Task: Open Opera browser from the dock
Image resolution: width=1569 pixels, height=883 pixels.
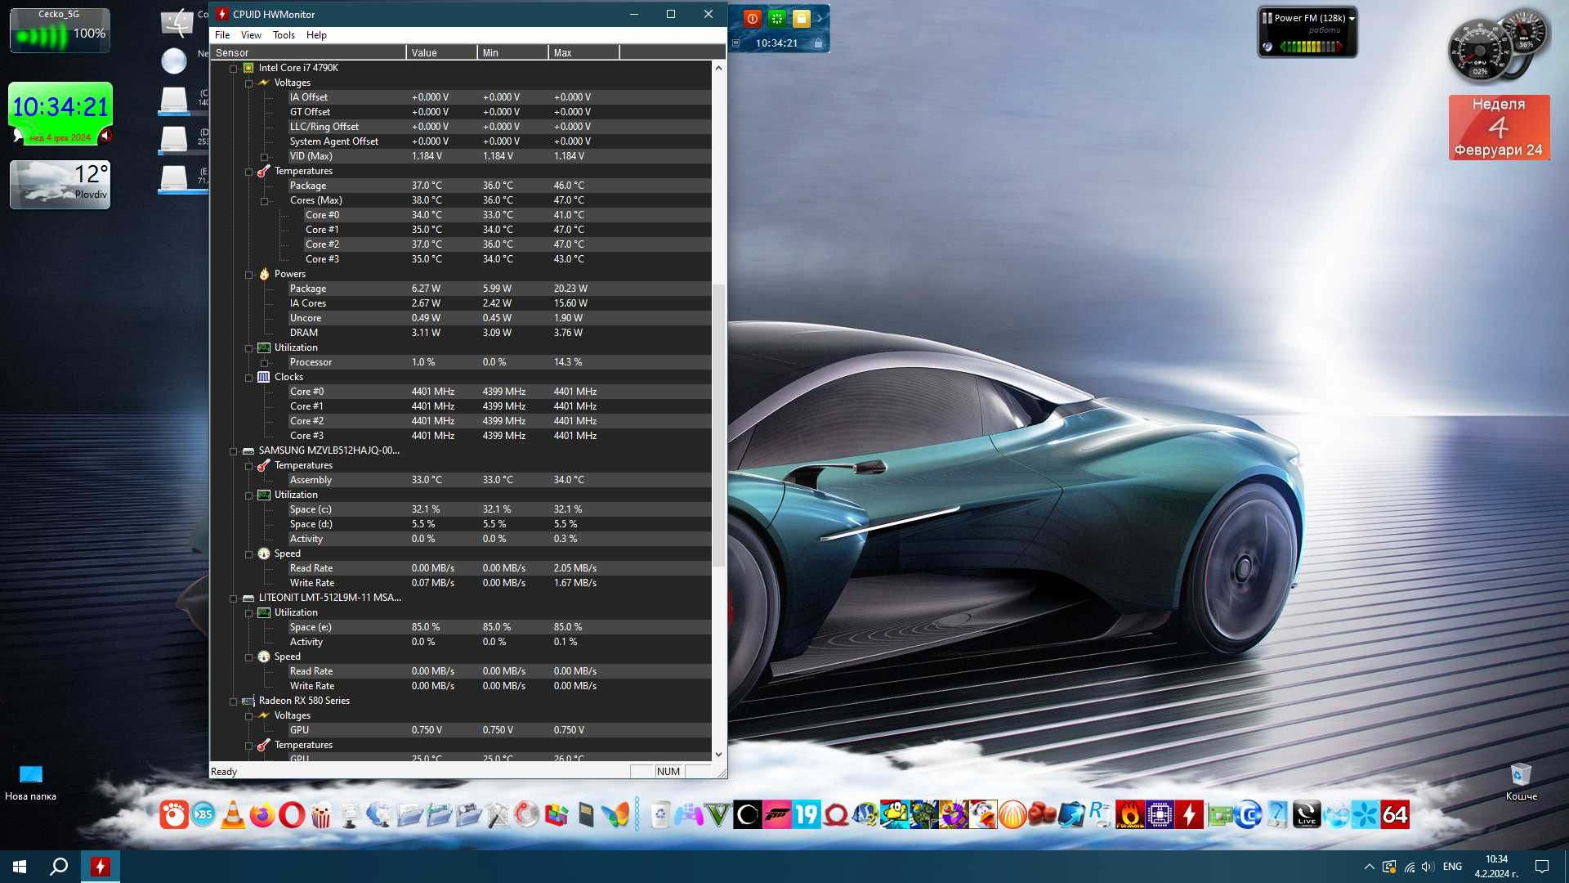Action: 292,815
